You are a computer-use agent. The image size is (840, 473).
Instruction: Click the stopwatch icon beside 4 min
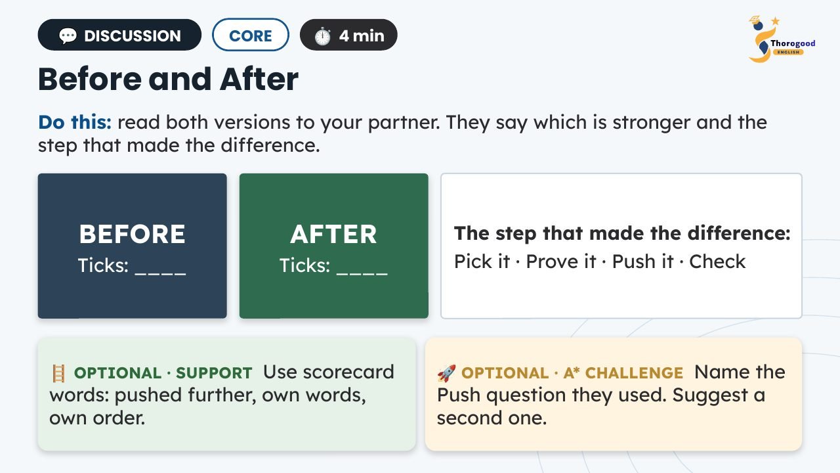322,35
